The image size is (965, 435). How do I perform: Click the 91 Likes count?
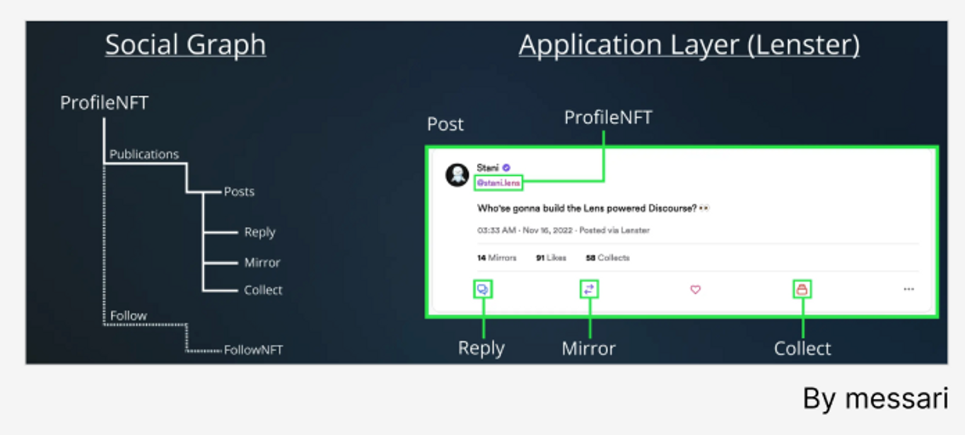point(551,258)
